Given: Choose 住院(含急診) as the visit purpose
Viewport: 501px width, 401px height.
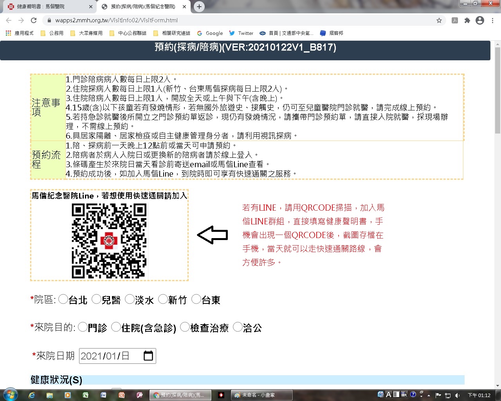Looking at the screenshot, I should (116, 327).
